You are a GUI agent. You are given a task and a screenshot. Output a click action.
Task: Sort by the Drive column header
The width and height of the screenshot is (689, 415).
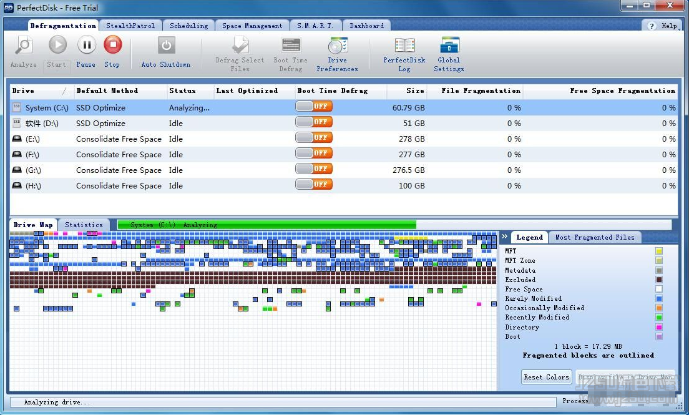click(x=42, y=90)
